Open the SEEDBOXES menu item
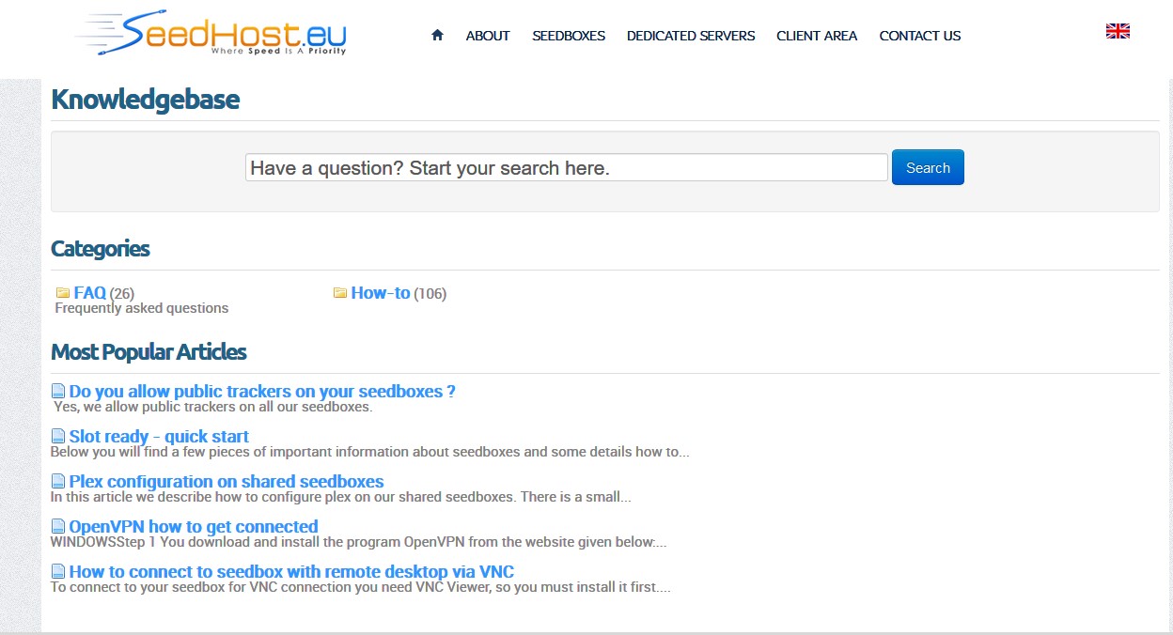 (569, 36)
